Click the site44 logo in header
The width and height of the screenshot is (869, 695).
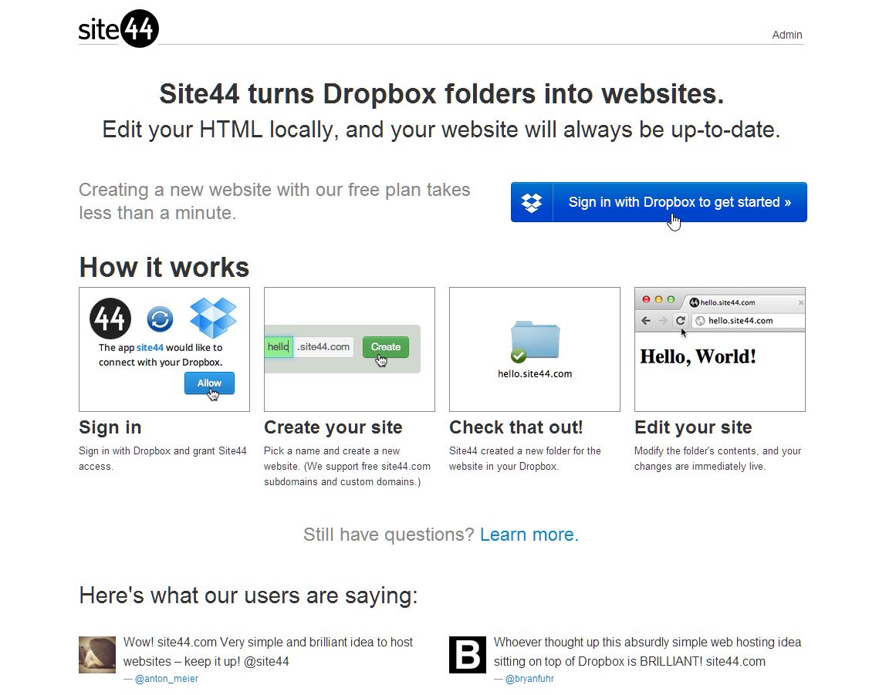pos(119,29)
